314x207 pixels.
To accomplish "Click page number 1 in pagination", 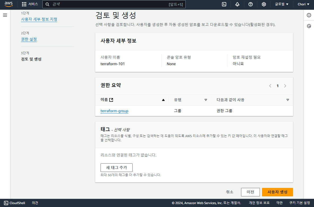I will click(278, 86).
